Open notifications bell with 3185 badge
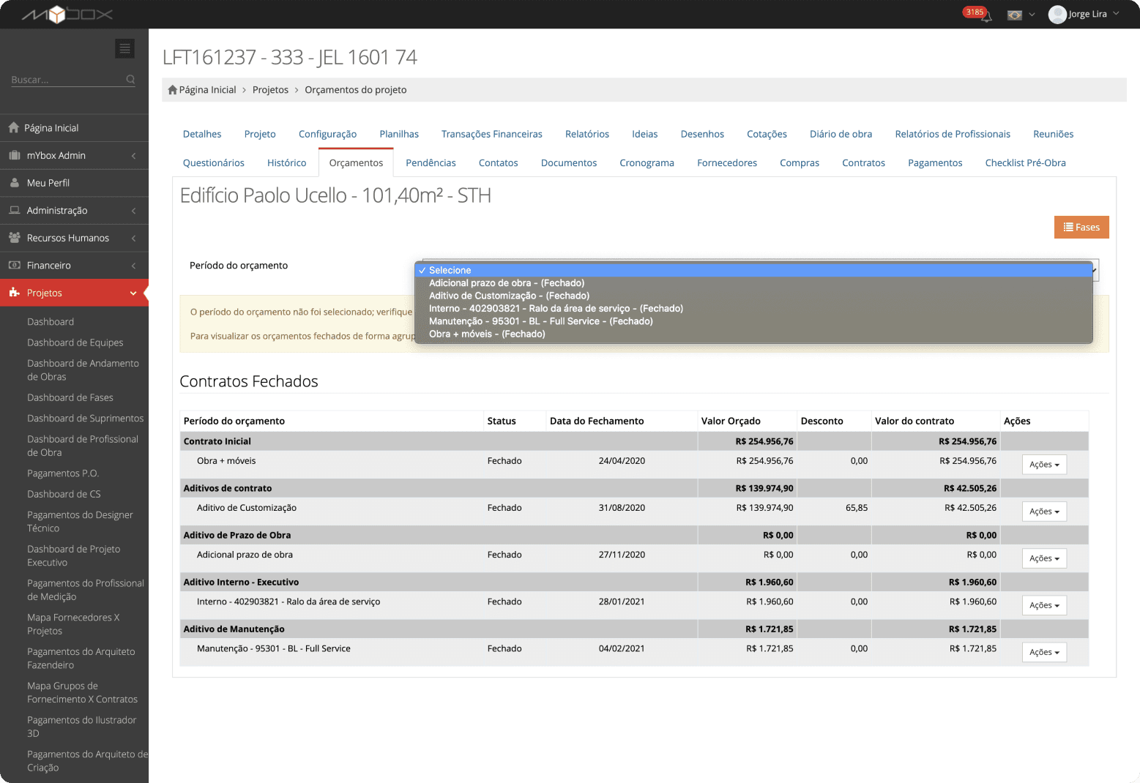Image resolution: width=1140 pixels, height=783 pixels. (x=986, y=15)
